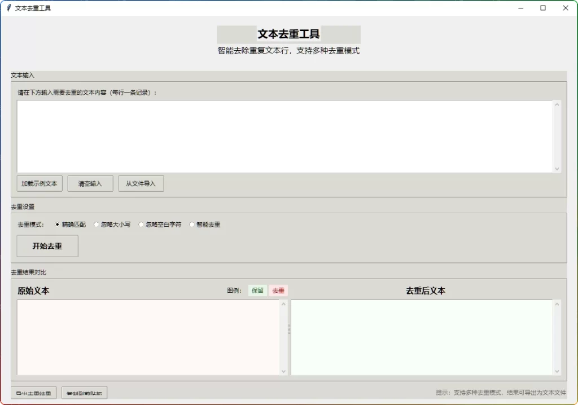Image resolution: width=578 pixels, height=405 pixels.
Task: Click the feather app icon in title bar
Action: 8,8
